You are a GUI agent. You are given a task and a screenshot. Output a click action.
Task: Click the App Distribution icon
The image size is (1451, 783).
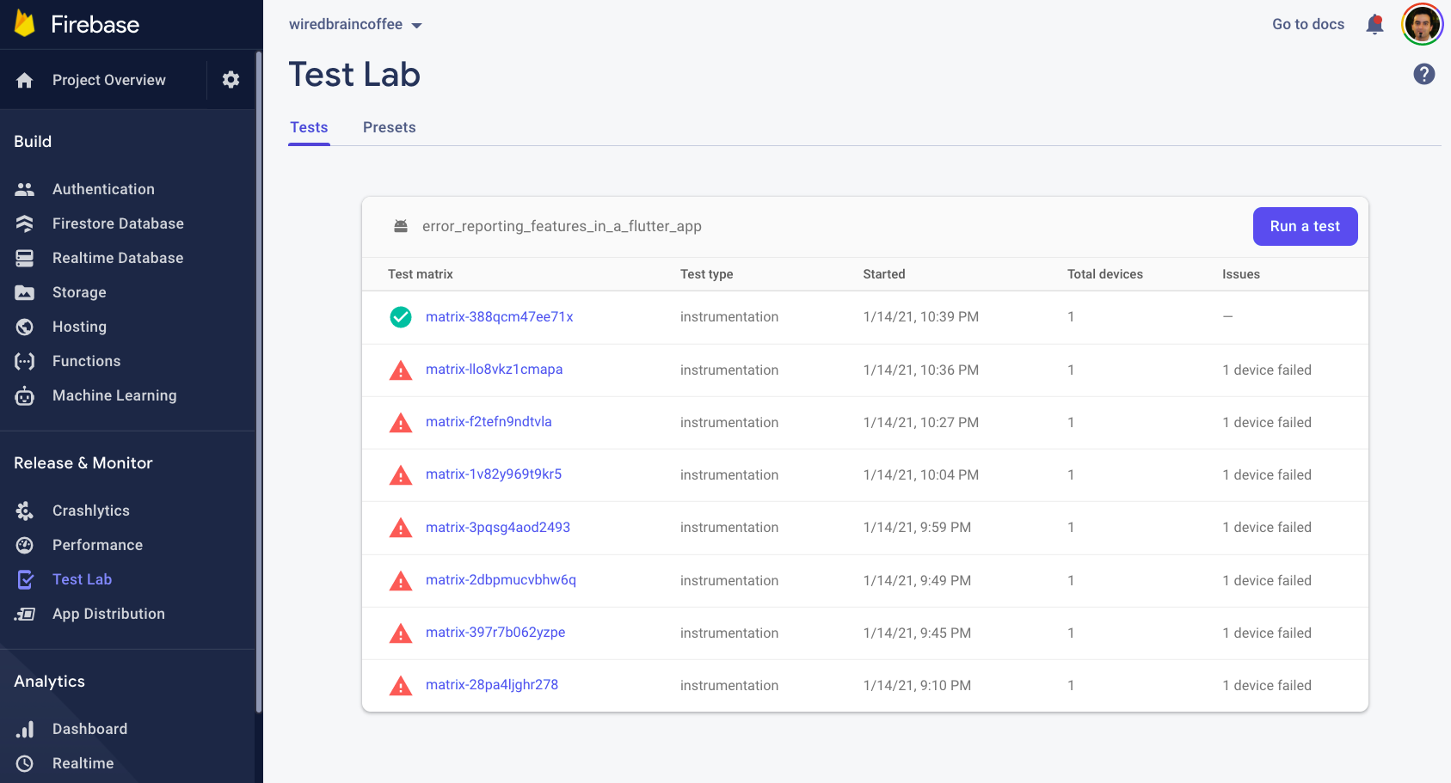point(25,614)
